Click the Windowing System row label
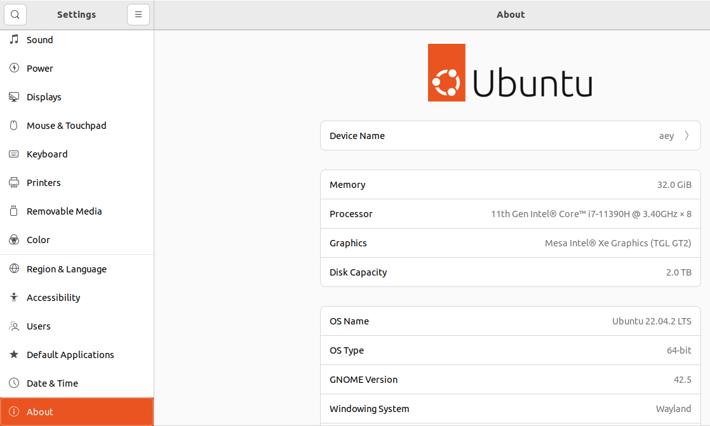The width and height of the screenshot is (710, 426). coord(370,409)
